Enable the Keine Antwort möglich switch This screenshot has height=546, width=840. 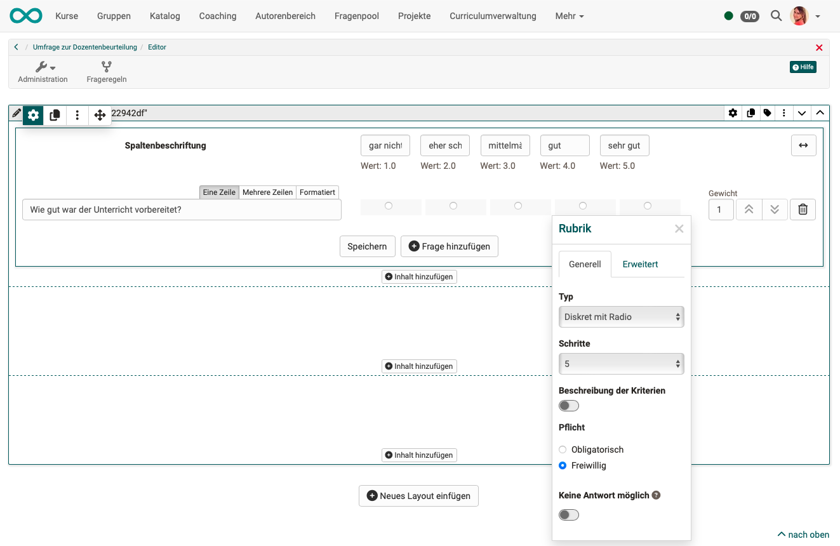click(569, 515)
